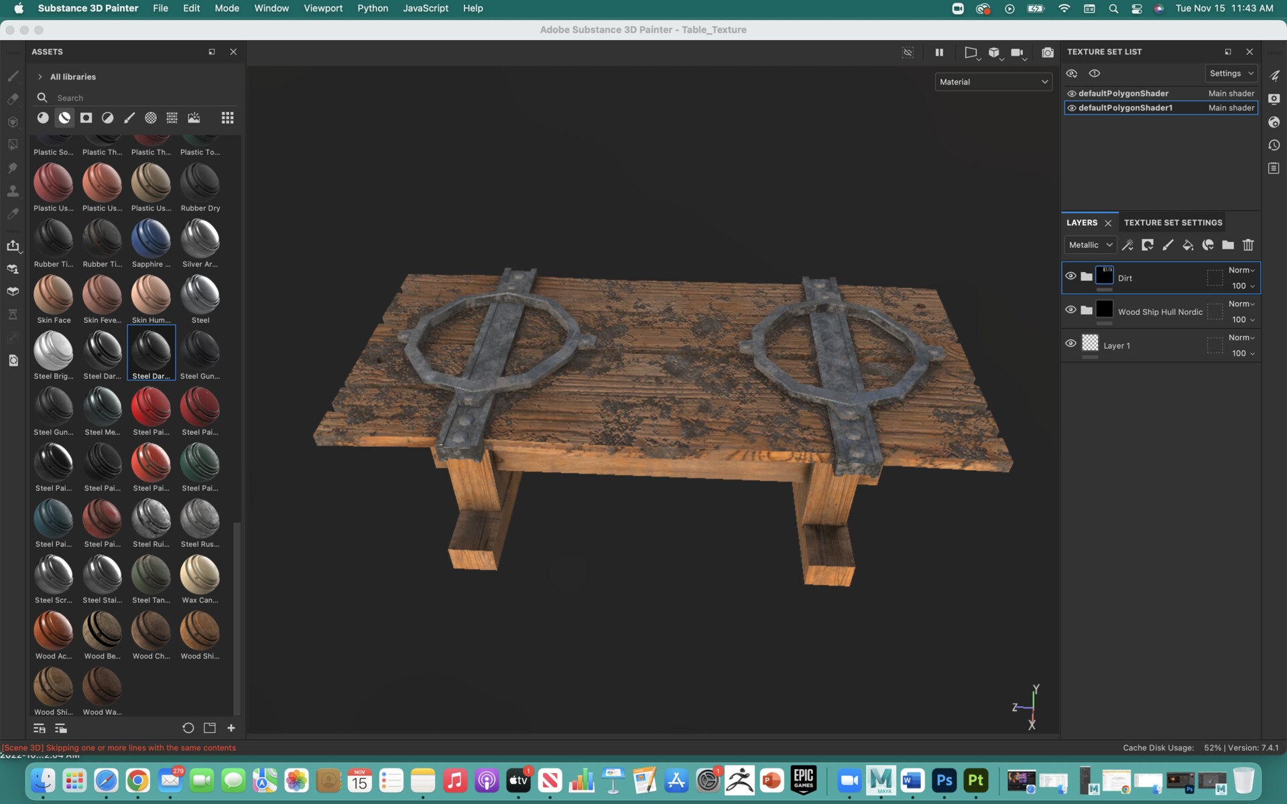1287x804 pixels.
Task: Click the camera screenshot icon in viewport toolbar
Action: coord(1047,52)
